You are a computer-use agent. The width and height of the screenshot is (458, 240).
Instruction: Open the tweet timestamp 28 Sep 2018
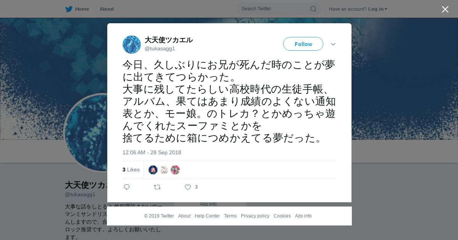click(x=152, y=152)
